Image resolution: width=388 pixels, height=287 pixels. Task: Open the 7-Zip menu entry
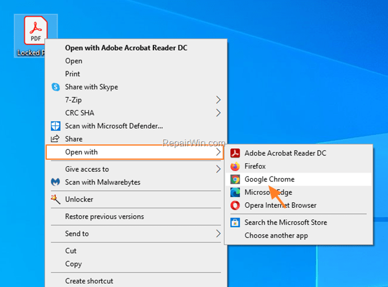coord(136,100)
